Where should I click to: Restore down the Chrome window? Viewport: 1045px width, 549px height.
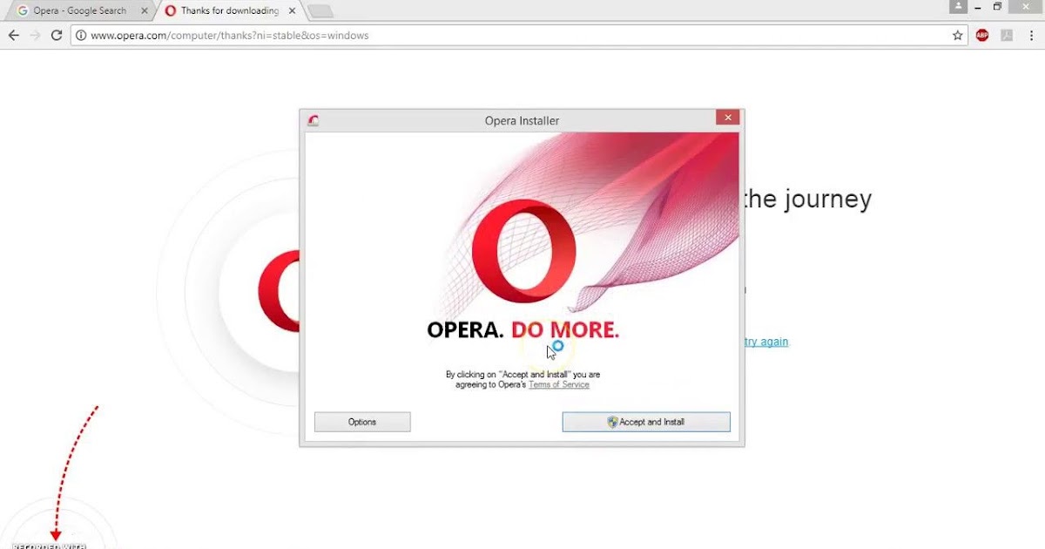coord(998,6)
